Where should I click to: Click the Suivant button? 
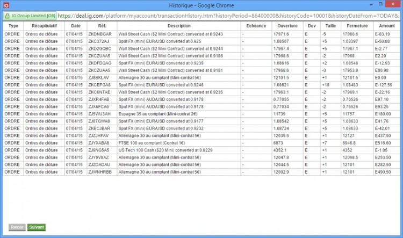(x=37, y=227)
